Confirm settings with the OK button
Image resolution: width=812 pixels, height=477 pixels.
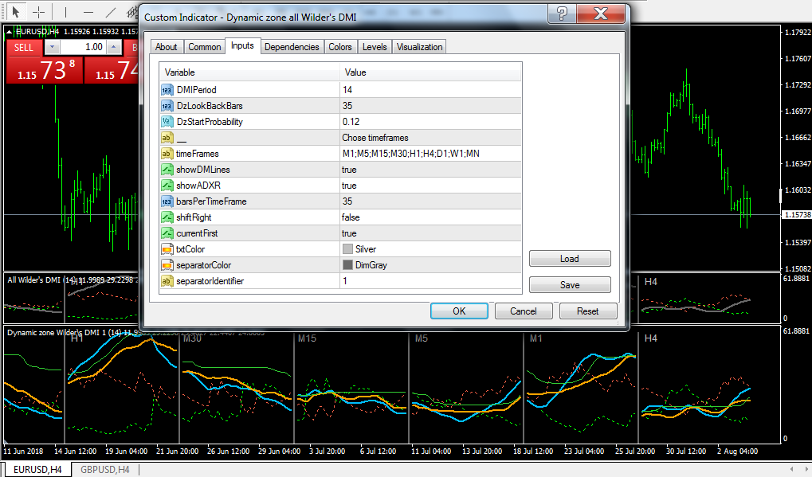click(459, 311)
